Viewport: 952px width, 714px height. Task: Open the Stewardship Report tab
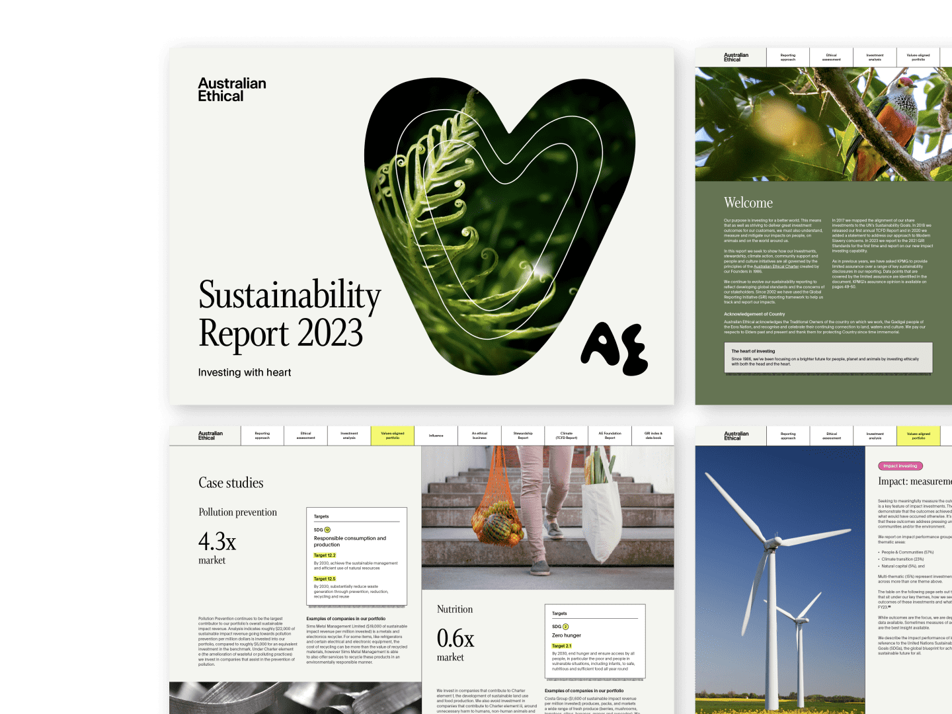(x=523, y=436)
